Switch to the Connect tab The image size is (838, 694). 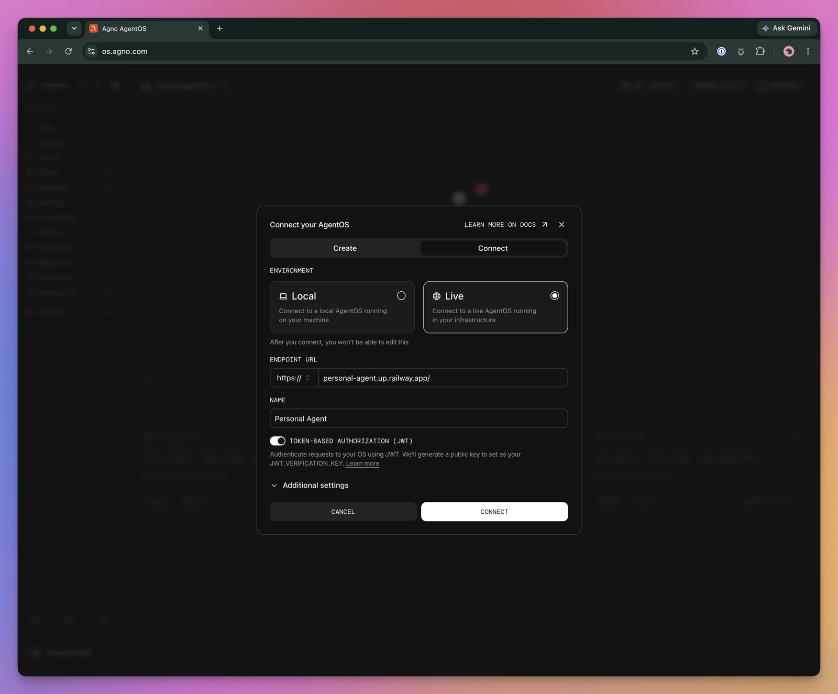pos(493,248)
